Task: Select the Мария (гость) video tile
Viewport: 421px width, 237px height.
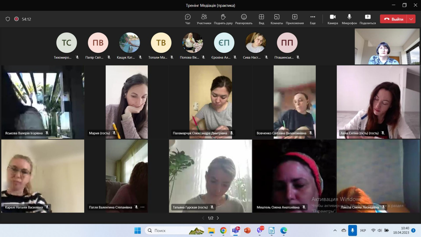Action: tap(127, 102)
